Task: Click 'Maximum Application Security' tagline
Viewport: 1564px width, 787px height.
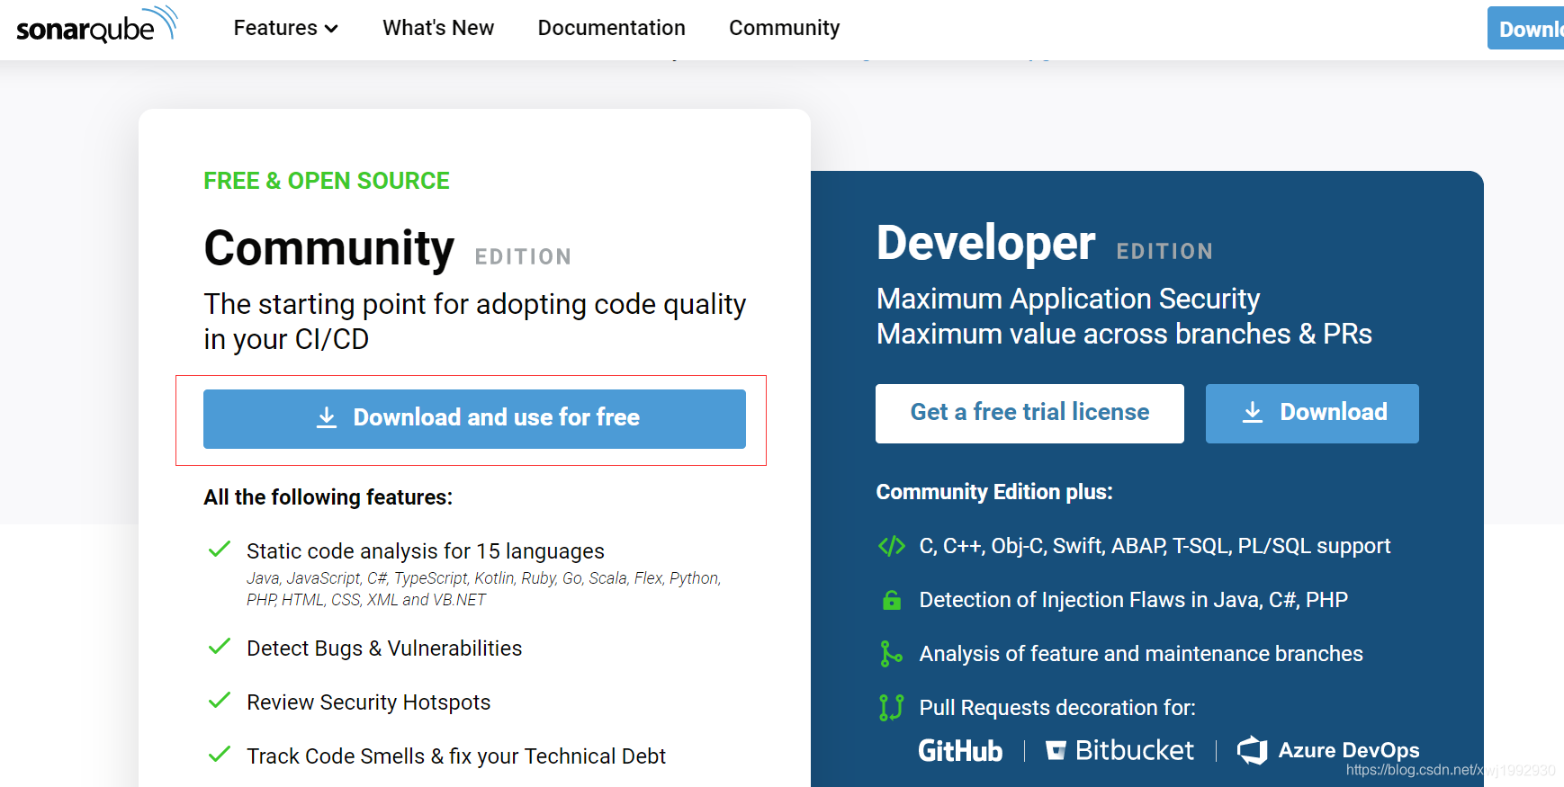Action: pos(1068,299)
